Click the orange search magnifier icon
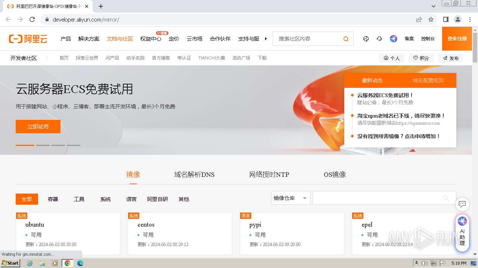 coord(346,39)
